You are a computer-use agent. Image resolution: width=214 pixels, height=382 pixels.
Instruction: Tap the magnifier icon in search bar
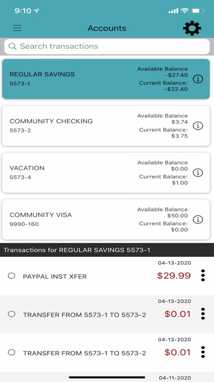pos(12,46)
